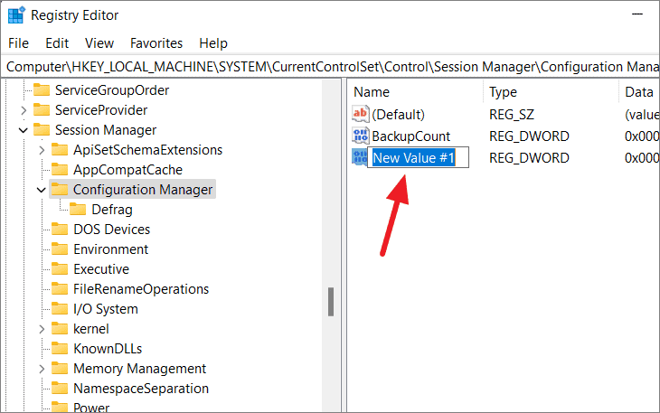Click the ServiceGroupOrder folder icon
This screenshot has height=413, width=660.
click(x=42, y=89)
